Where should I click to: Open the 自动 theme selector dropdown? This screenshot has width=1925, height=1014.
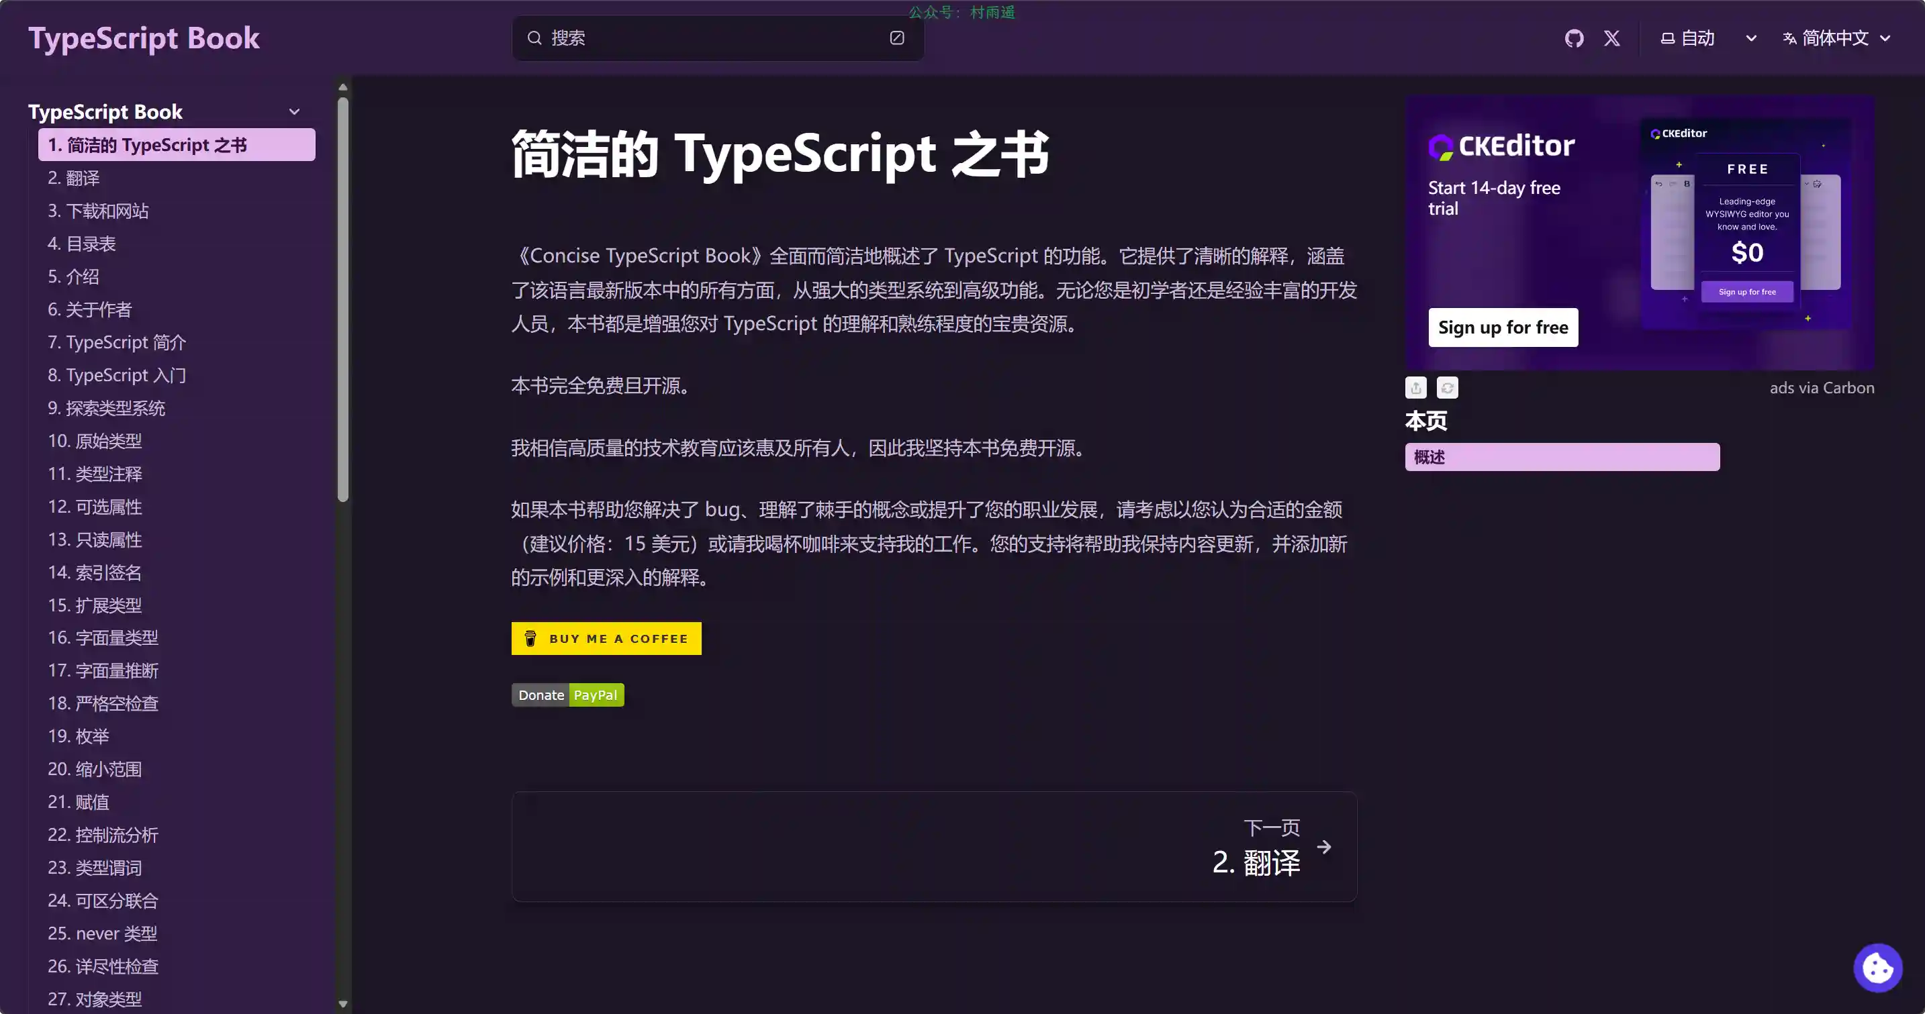click(x=1708, y=38)
